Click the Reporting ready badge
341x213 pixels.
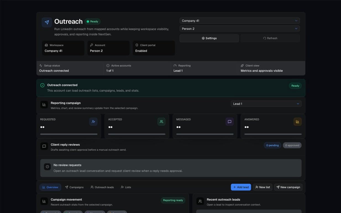173,200
